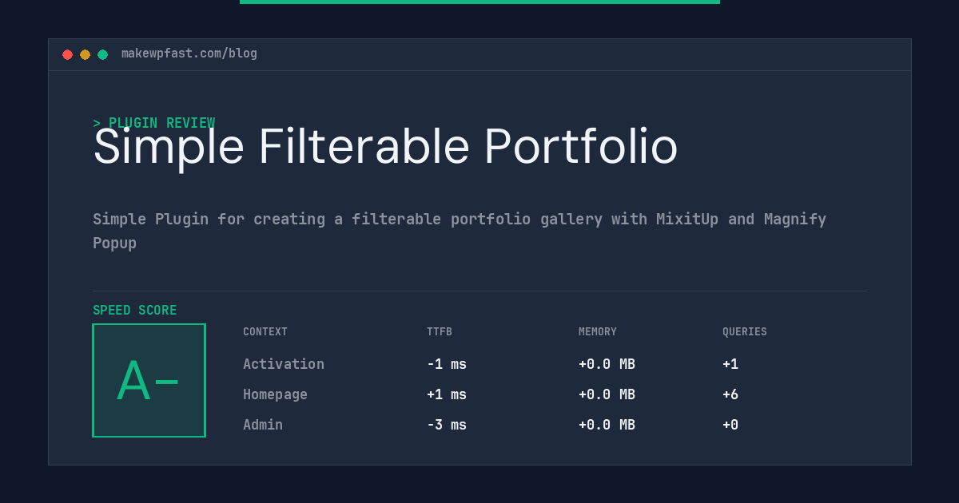Click the CONTEXT column header
The height and width of the screenshot is (503, 959).
click(265, 332)
